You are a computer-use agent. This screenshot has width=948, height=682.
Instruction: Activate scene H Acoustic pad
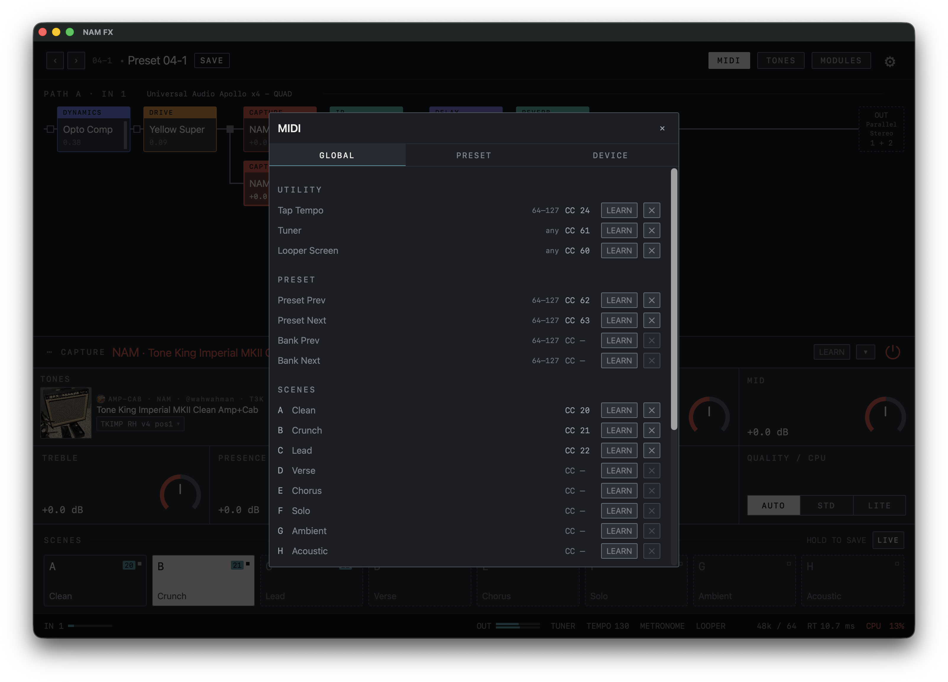pyautogui.click(x=853, y=580)
